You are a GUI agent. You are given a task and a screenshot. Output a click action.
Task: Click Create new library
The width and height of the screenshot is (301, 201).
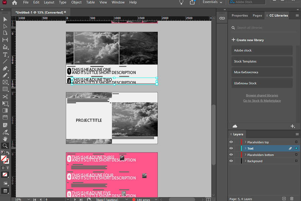coord(248,40)
